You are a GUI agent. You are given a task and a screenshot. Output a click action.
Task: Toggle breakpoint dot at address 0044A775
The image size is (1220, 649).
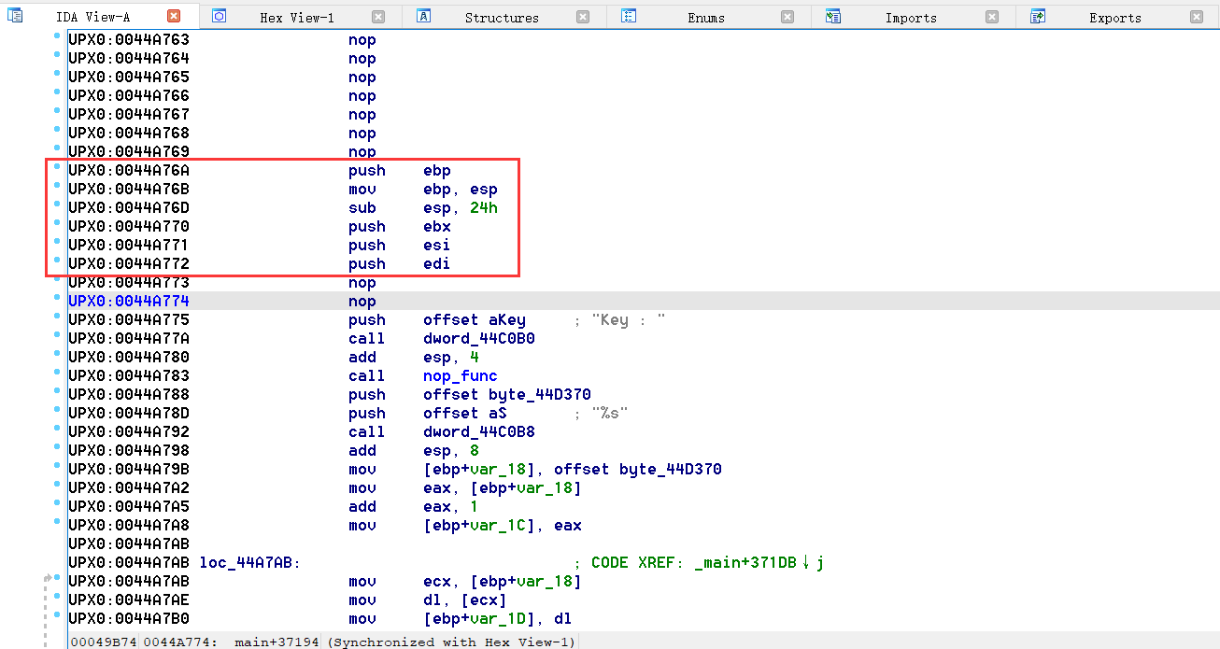click(x=57, y=317)
